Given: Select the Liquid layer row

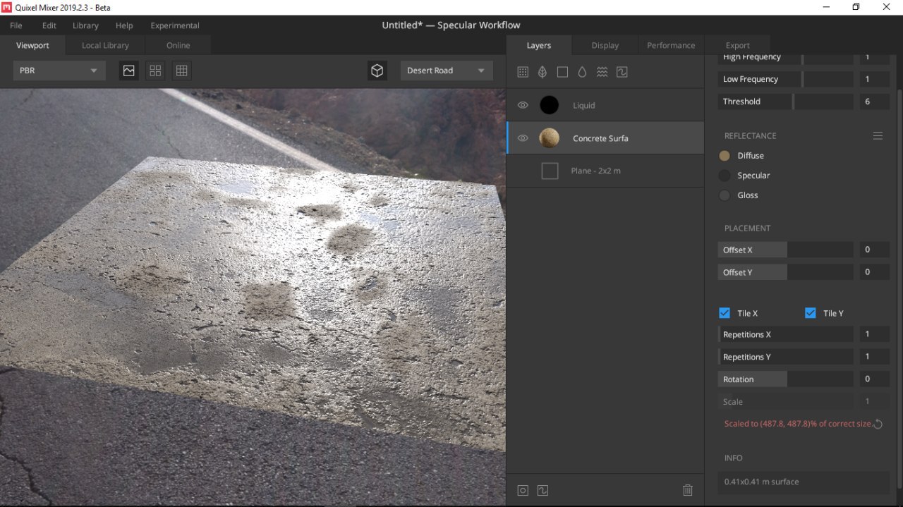Looking at the screenshot, I should tap(605, 105).
